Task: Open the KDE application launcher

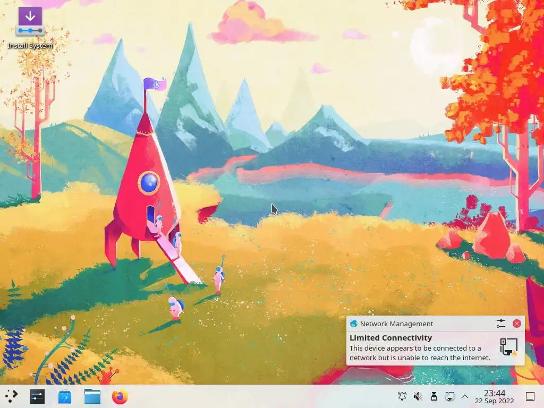Action: tap(12, 396)
